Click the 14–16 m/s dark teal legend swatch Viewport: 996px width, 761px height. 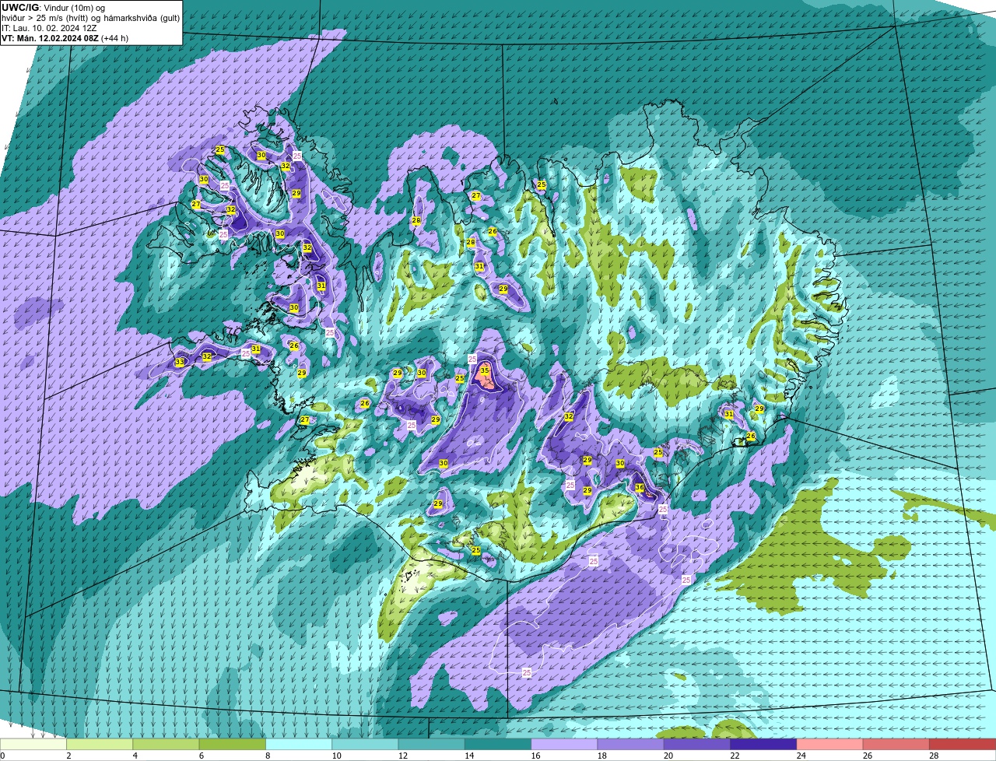tap(498, 745)
